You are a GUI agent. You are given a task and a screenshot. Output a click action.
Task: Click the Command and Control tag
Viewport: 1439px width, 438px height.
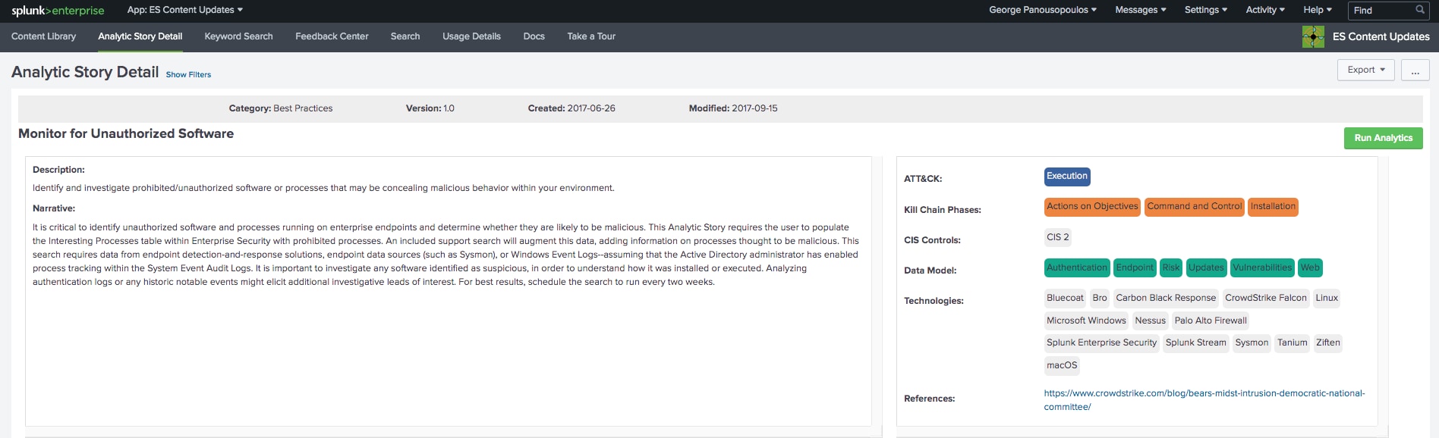point(1195,207)
